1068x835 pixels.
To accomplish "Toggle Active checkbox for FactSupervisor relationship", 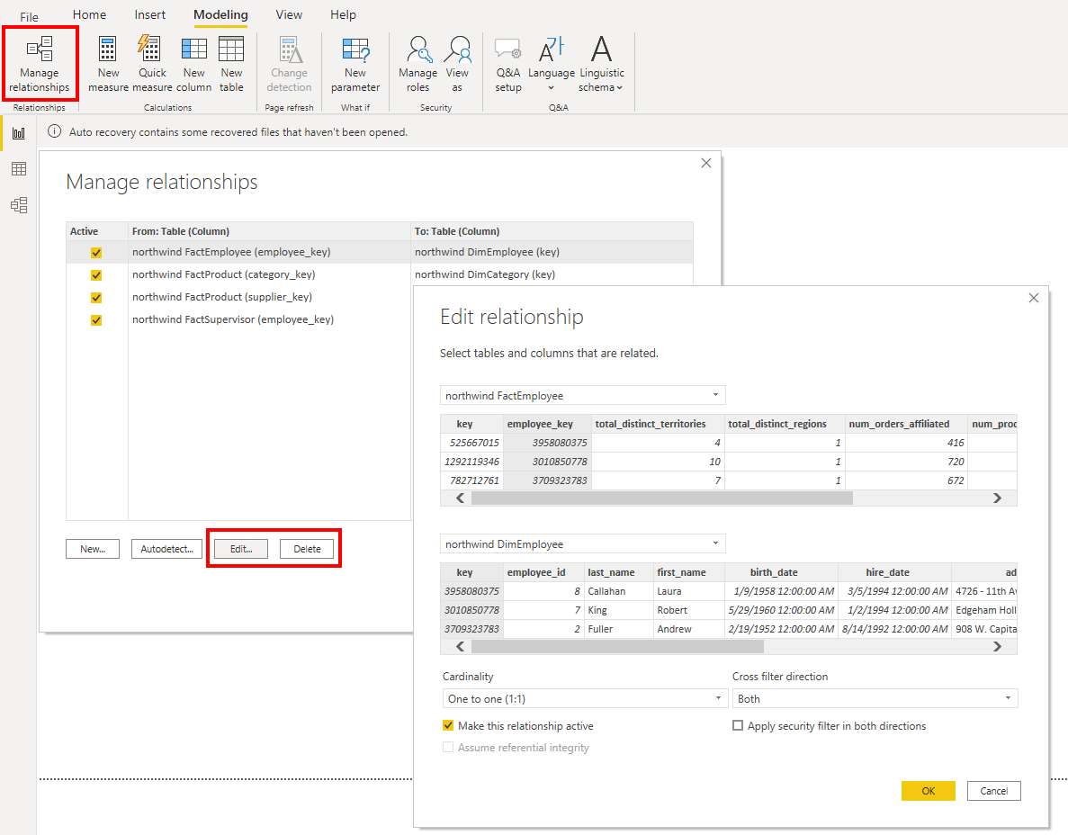I will pos(96,319).
